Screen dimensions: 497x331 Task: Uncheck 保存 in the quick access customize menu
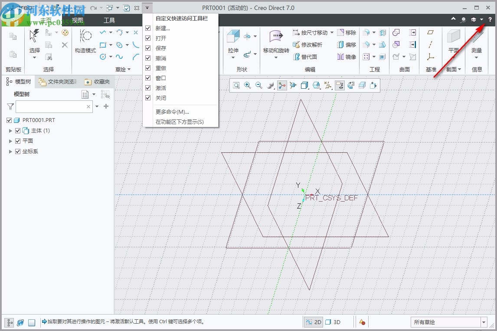tap(148, 48)
